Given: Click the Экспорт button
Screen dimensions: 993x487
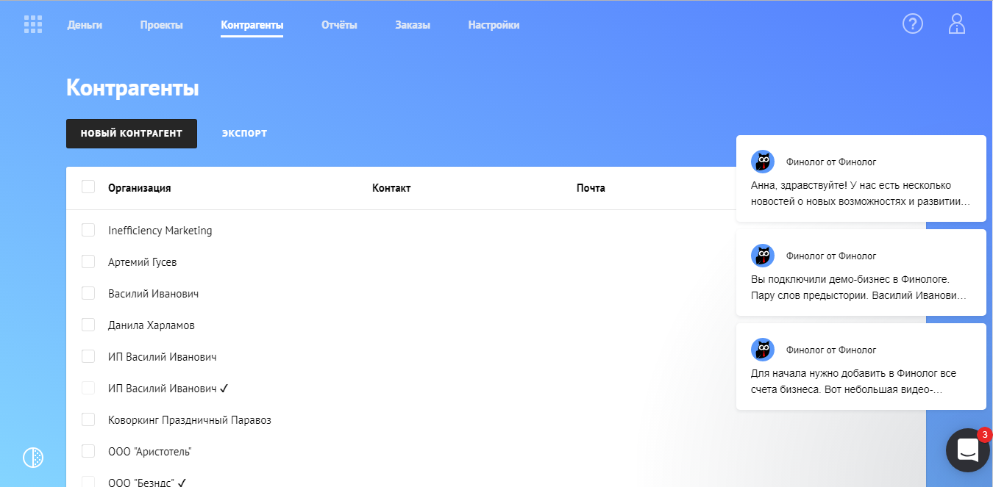Looking at the screenshot, I should click(244, 134).
